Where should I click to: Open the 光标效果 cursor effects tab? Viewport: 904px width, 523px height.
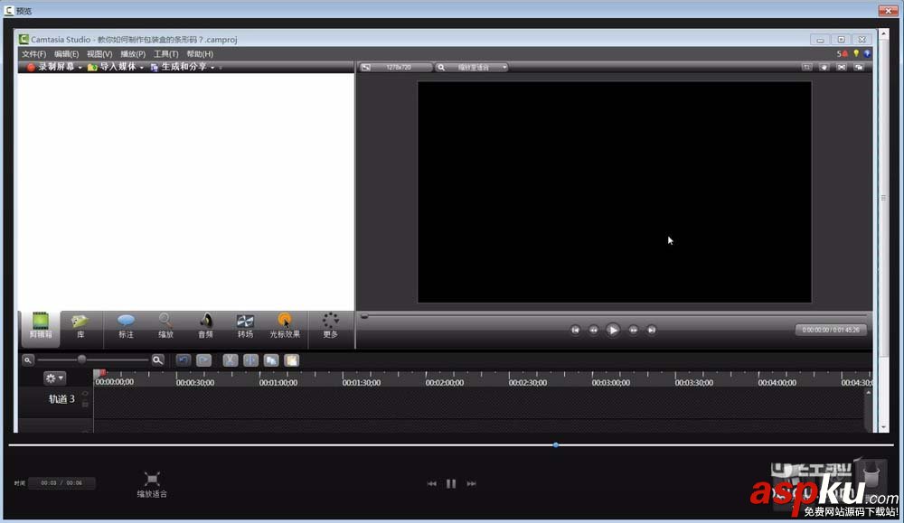tap(285, 328)
